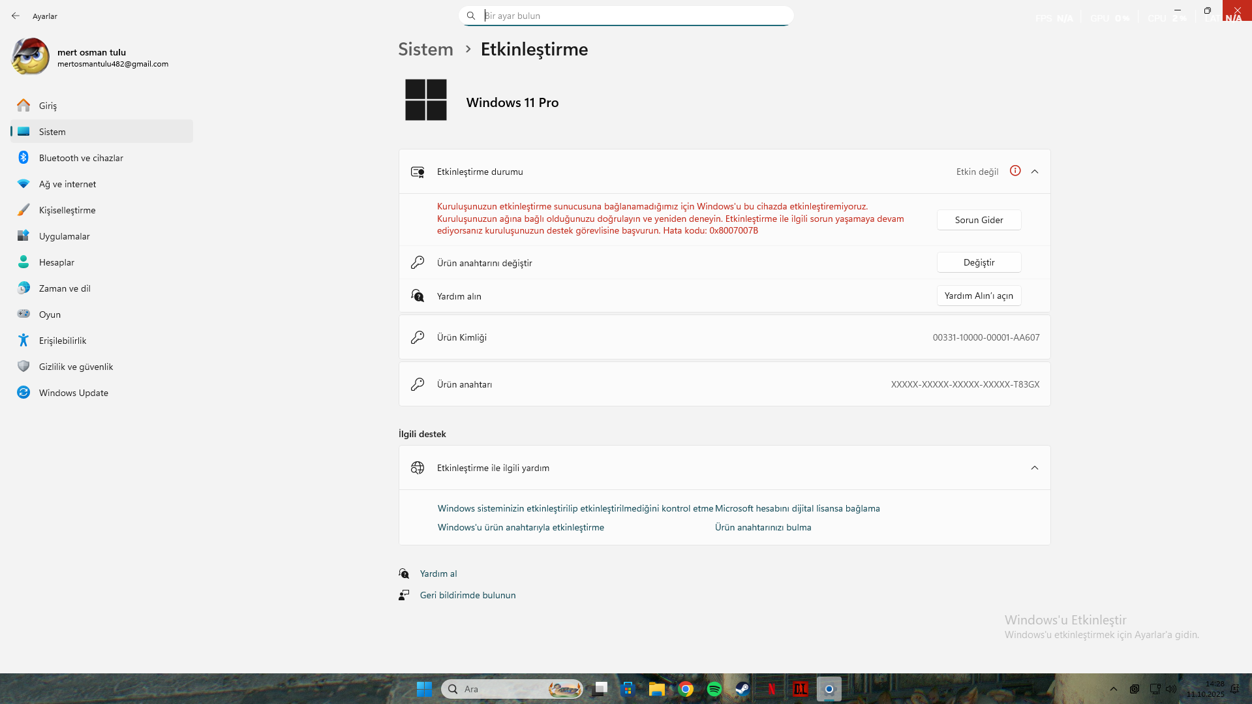Screen dimensions: 1252x704
Task: Open Uygulamalar settings
Action: point(102,236)
